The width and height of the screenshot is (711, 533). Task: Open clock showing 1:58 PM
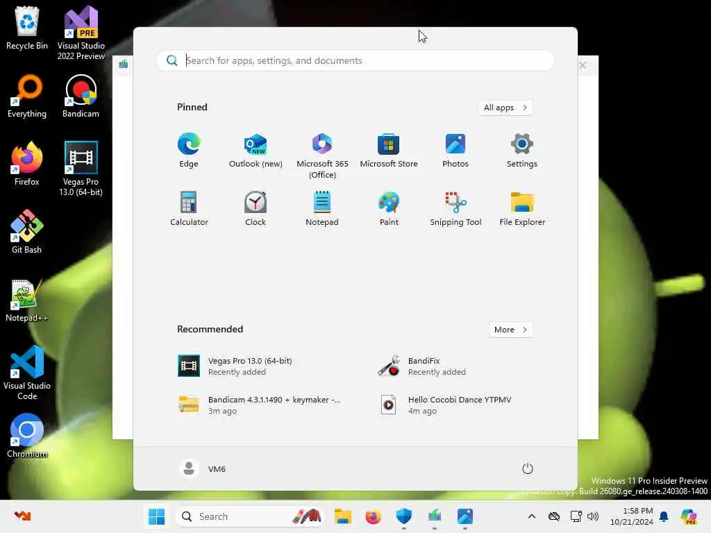click(x=632, y=516)
